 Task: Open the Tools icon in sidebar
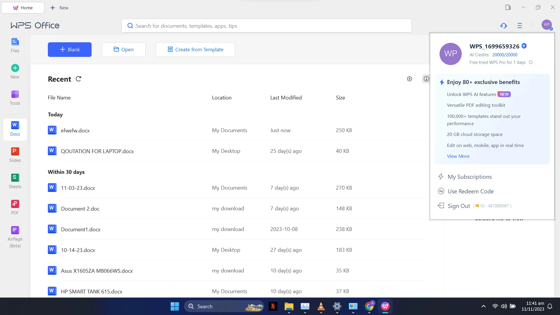pos(15,98)
